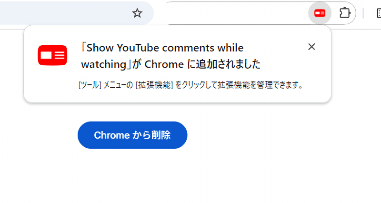Click the "メニューの" text in the description

pos(118,85)
